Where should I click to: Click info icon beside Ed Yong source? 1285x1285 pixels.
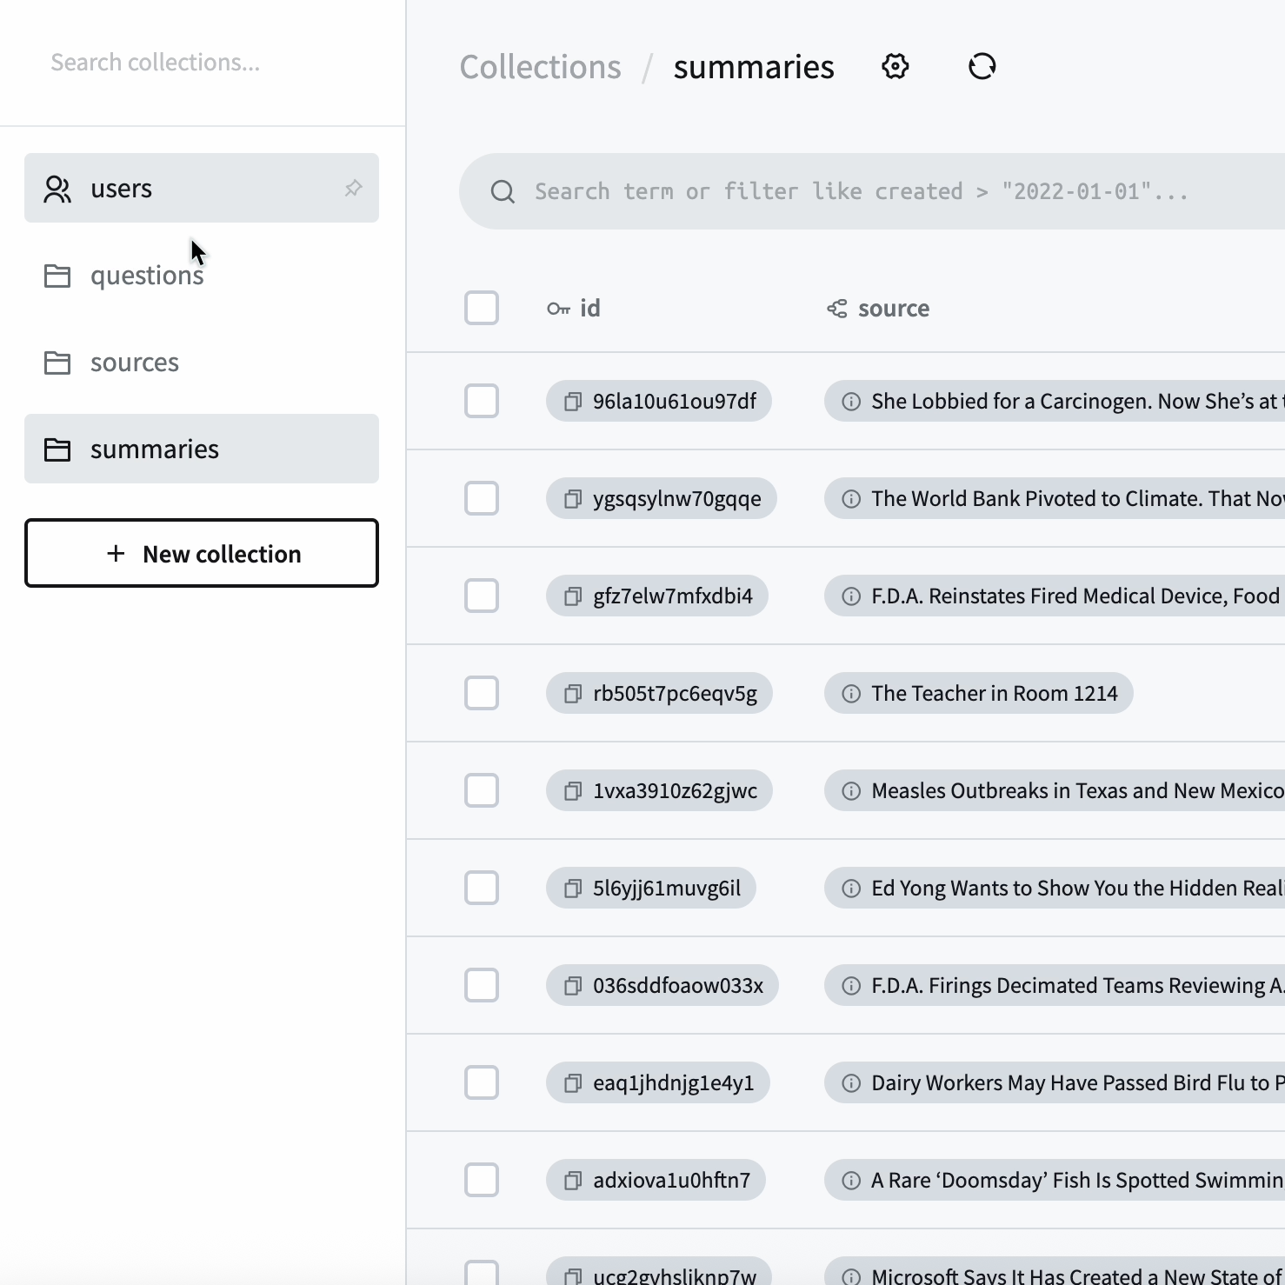click(x=851, y=889)
